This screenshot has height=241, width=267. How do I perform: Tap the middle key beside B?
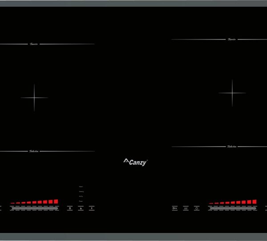click(81, 208)
